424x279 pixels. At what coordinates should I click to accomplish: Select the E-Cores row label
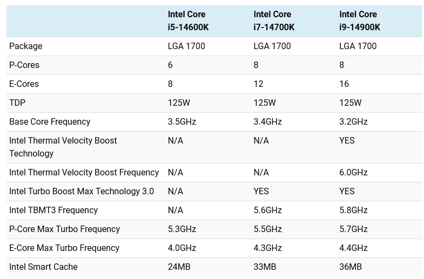[x=24, y=84]
